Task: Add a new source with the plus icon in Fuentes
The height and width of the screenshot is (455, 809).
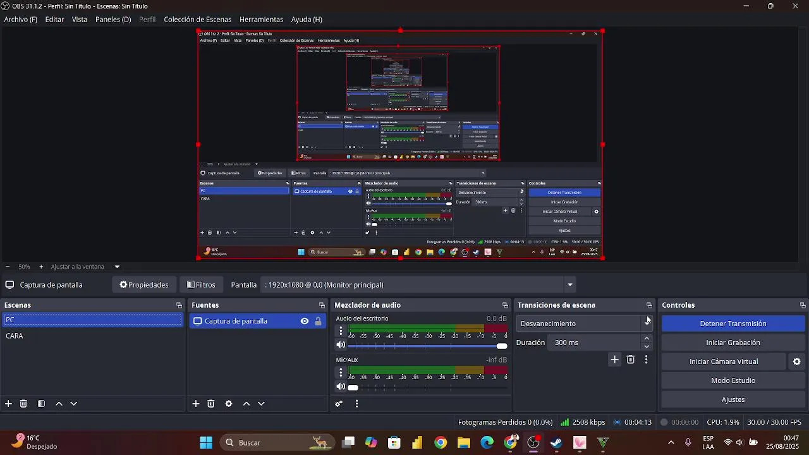Action: 196,404
